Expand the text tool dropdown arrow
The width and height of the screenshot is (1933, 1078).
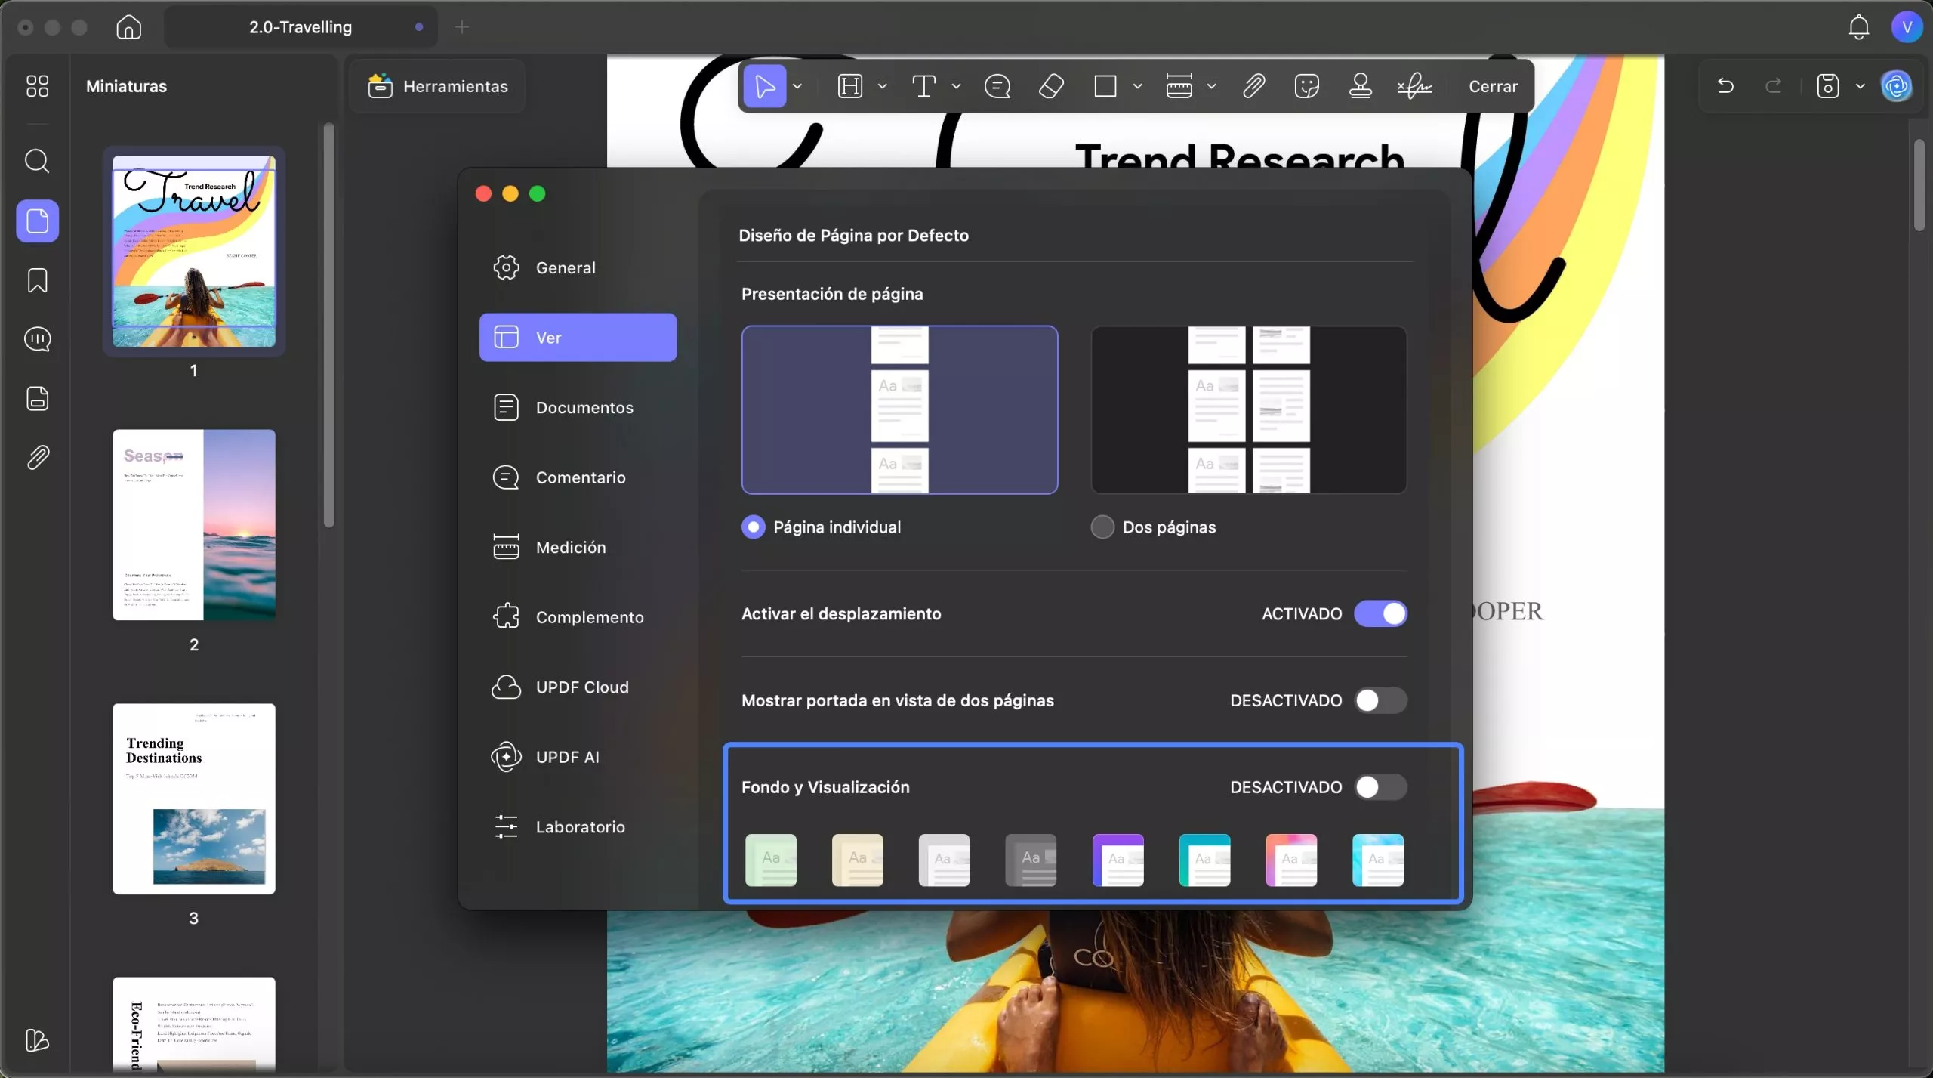coord(956,86)
